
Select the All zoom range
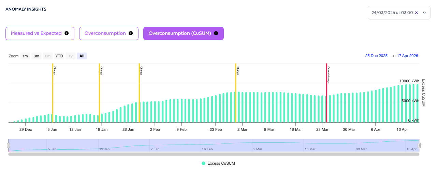click(x=82, y=56)
